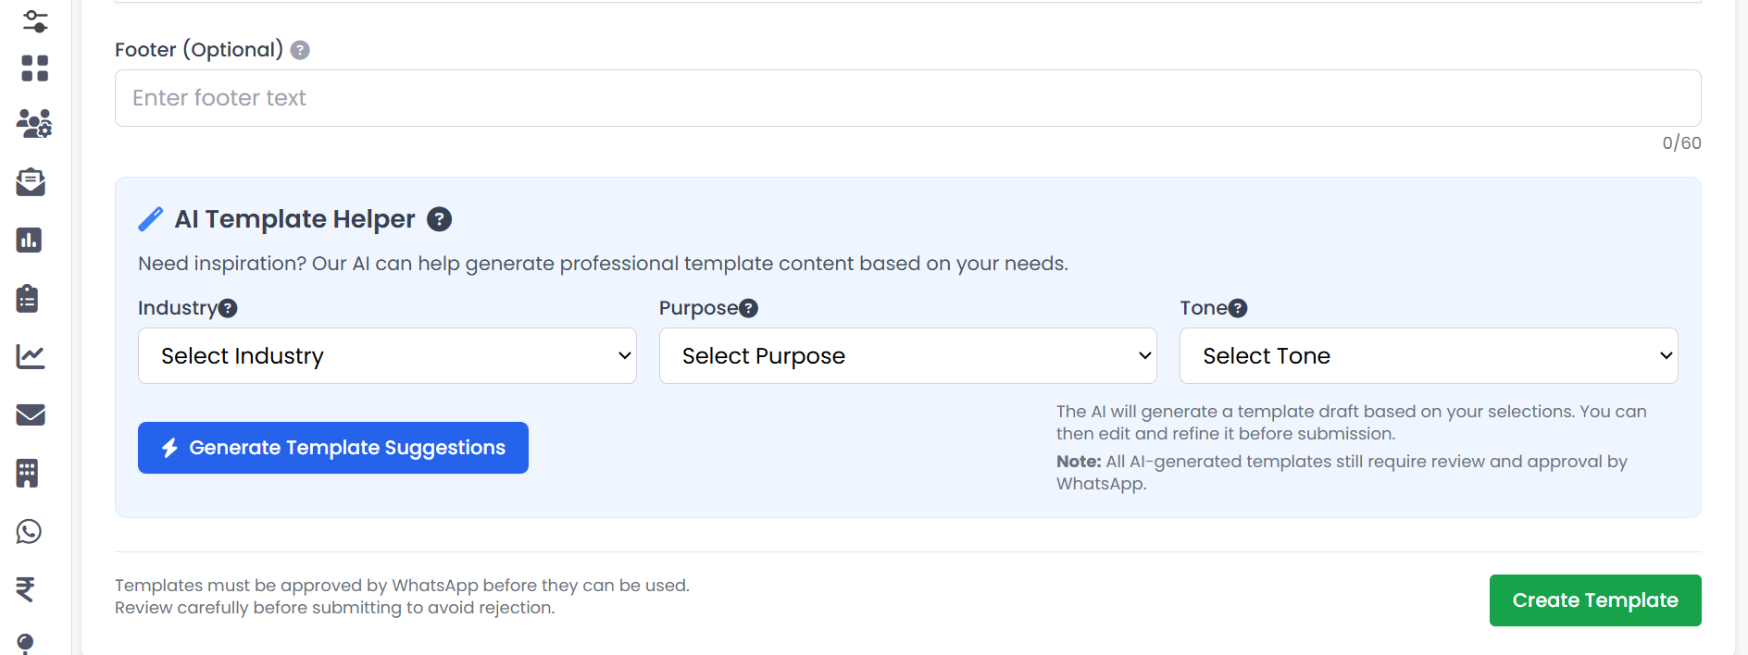This screenshot has width=1748, height=655.
Task: Expand the Select Purpose dropdown
Action: point(907,356)
